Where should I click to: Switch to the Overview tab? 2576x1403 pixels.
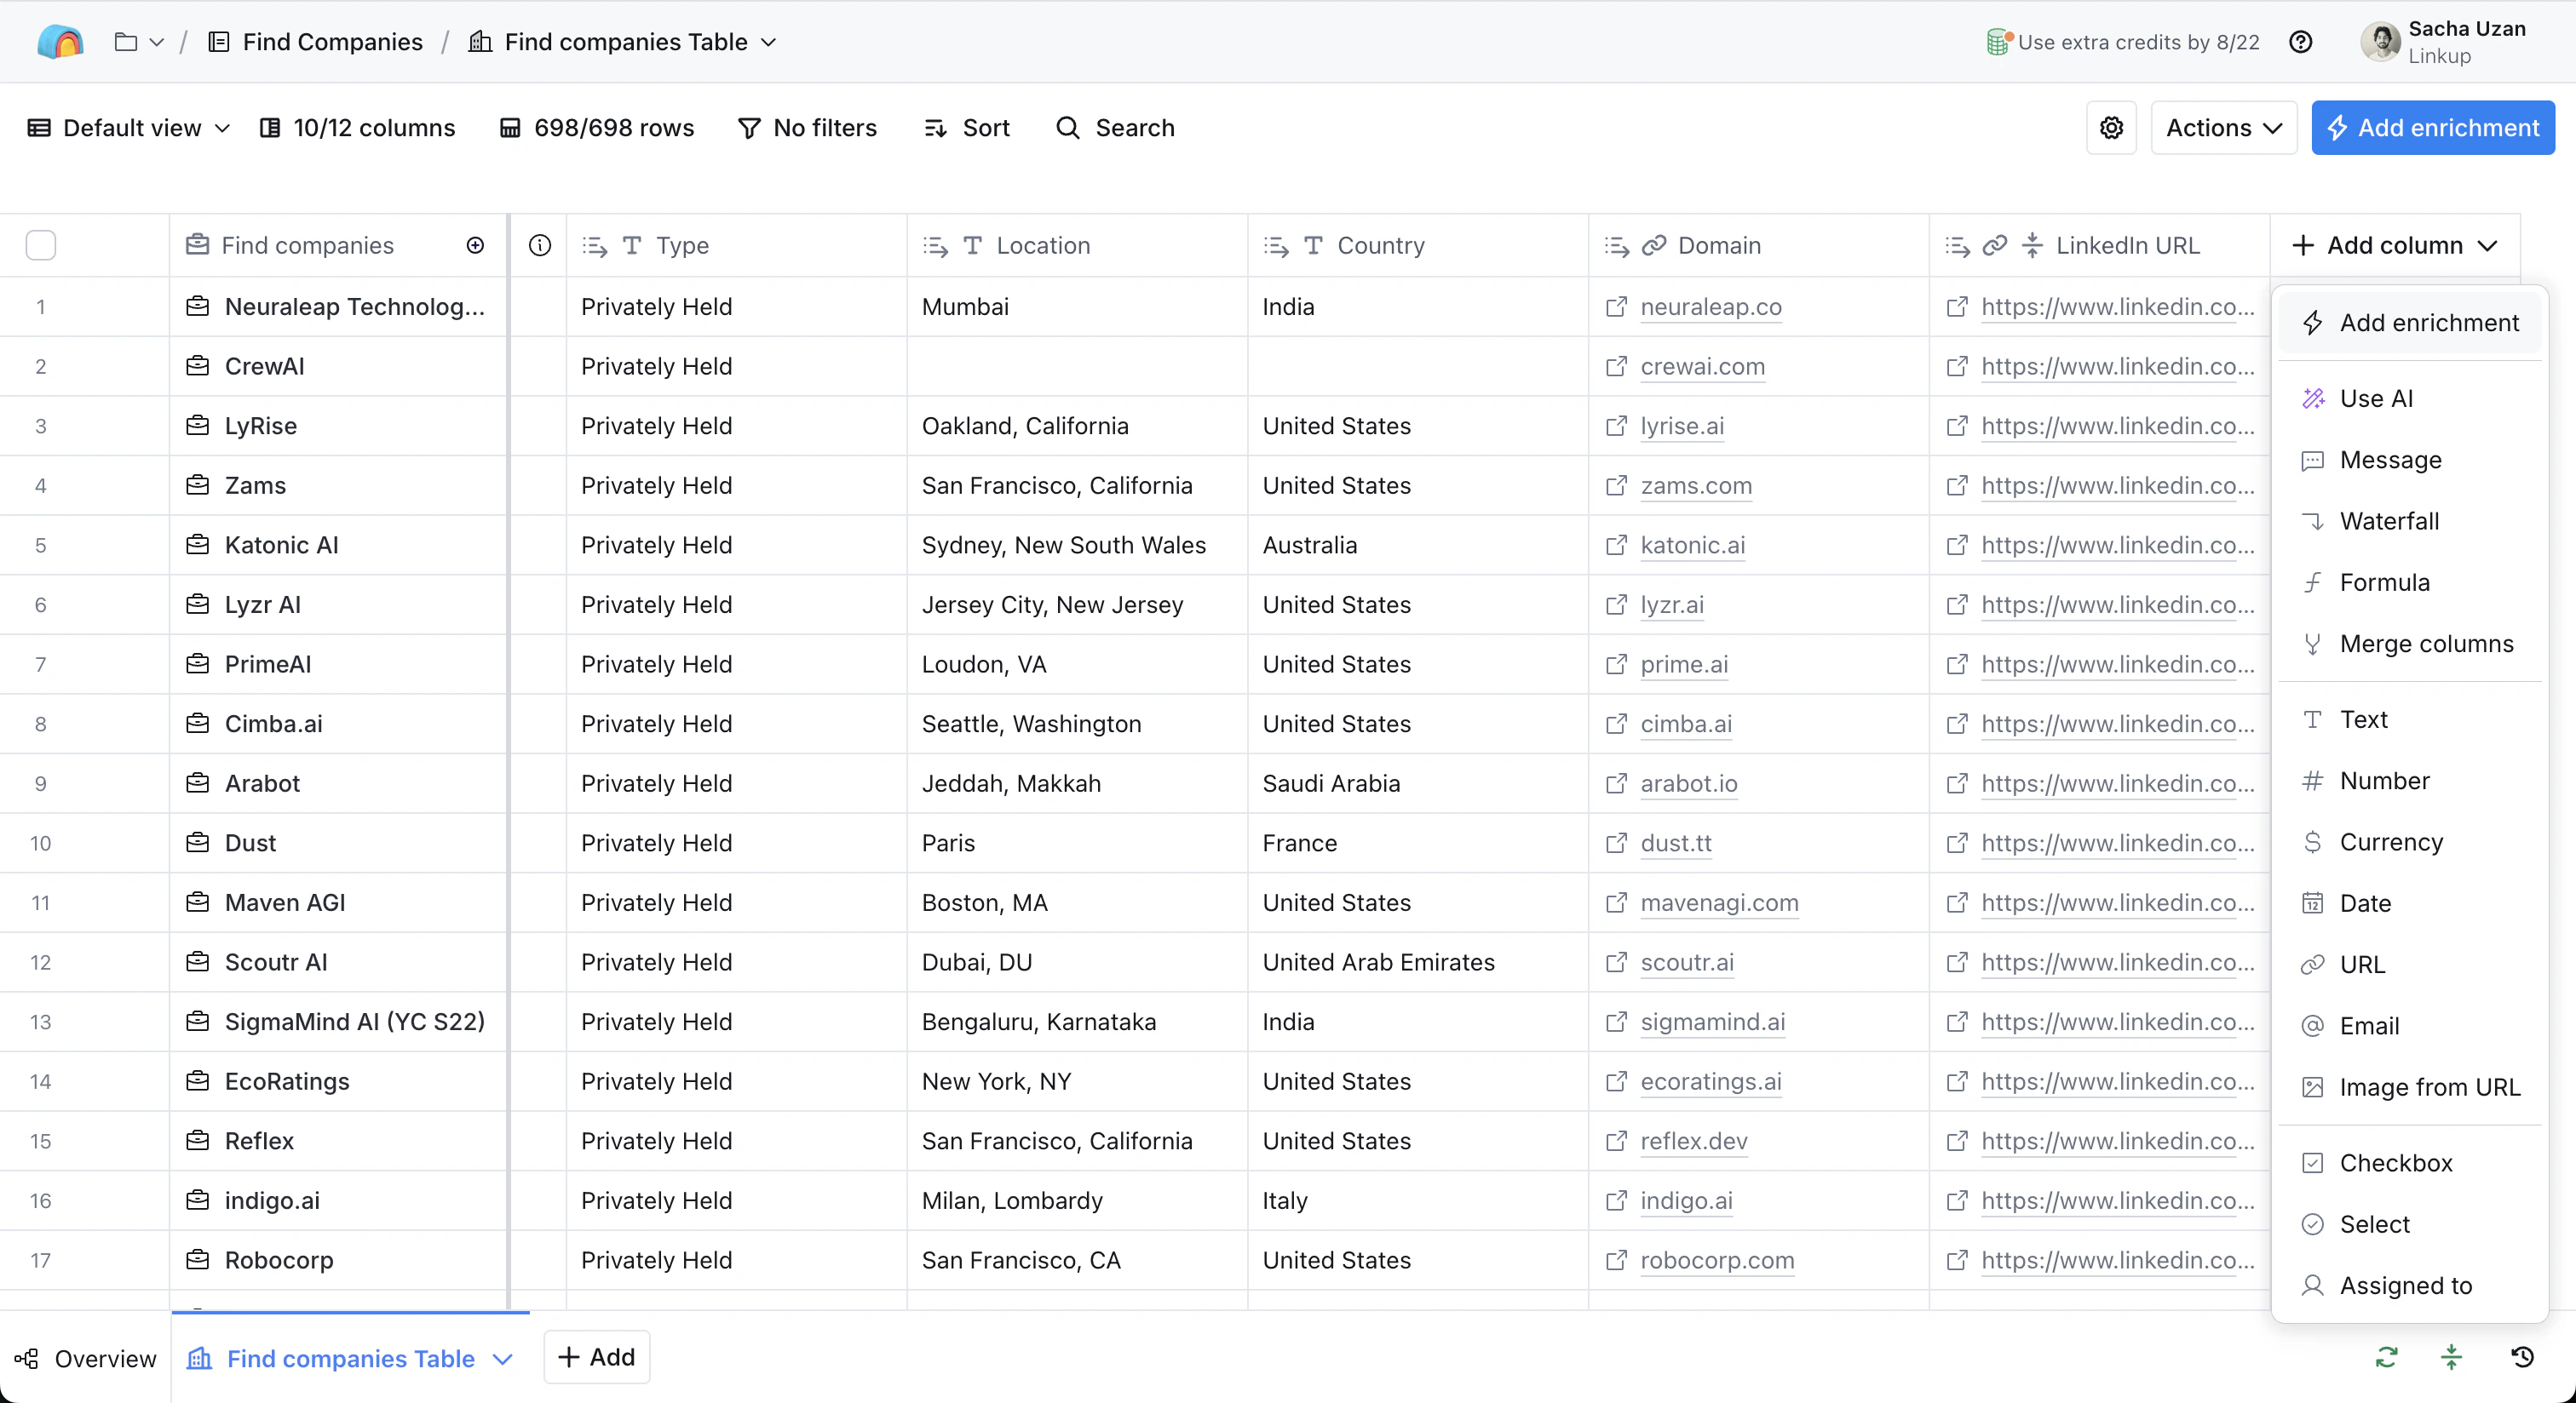point(86,1358)
